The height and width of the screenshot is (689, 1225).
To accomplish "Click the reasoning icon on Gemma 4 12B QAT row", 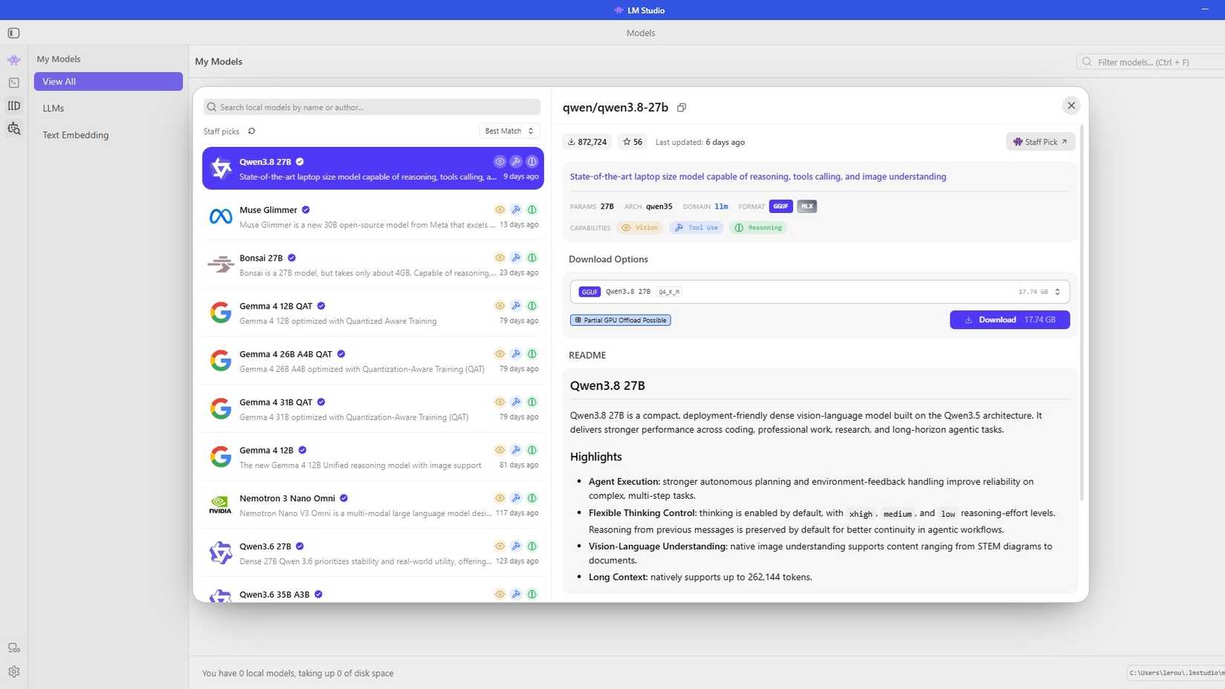I will click(x=532, y=306).
